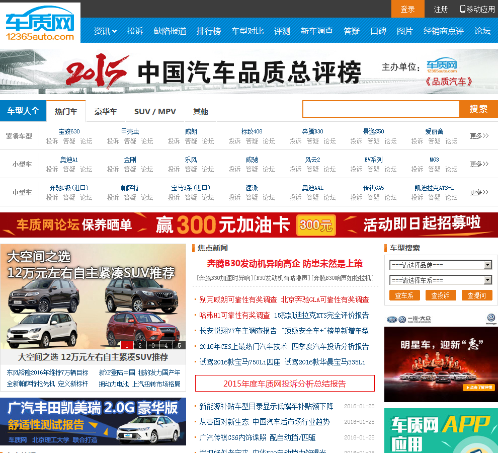Go to 投诉 in the blue navigation bar
This screenshot has width=498, height=453.
pyautogui.click(x=135, y=31)
